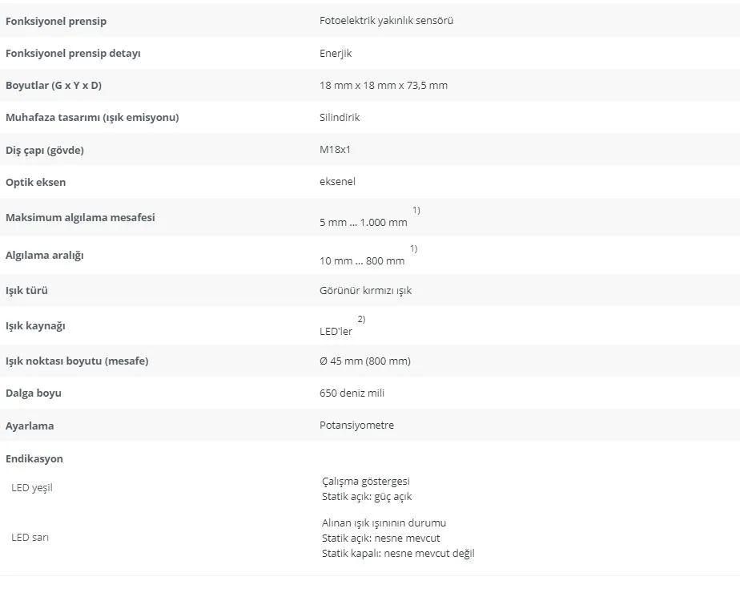This screenshot has width=740, height=589.
Task: Open footnote 1 beside '5 mm ... 1.000 mm'
Action: [x=416, y=210]
